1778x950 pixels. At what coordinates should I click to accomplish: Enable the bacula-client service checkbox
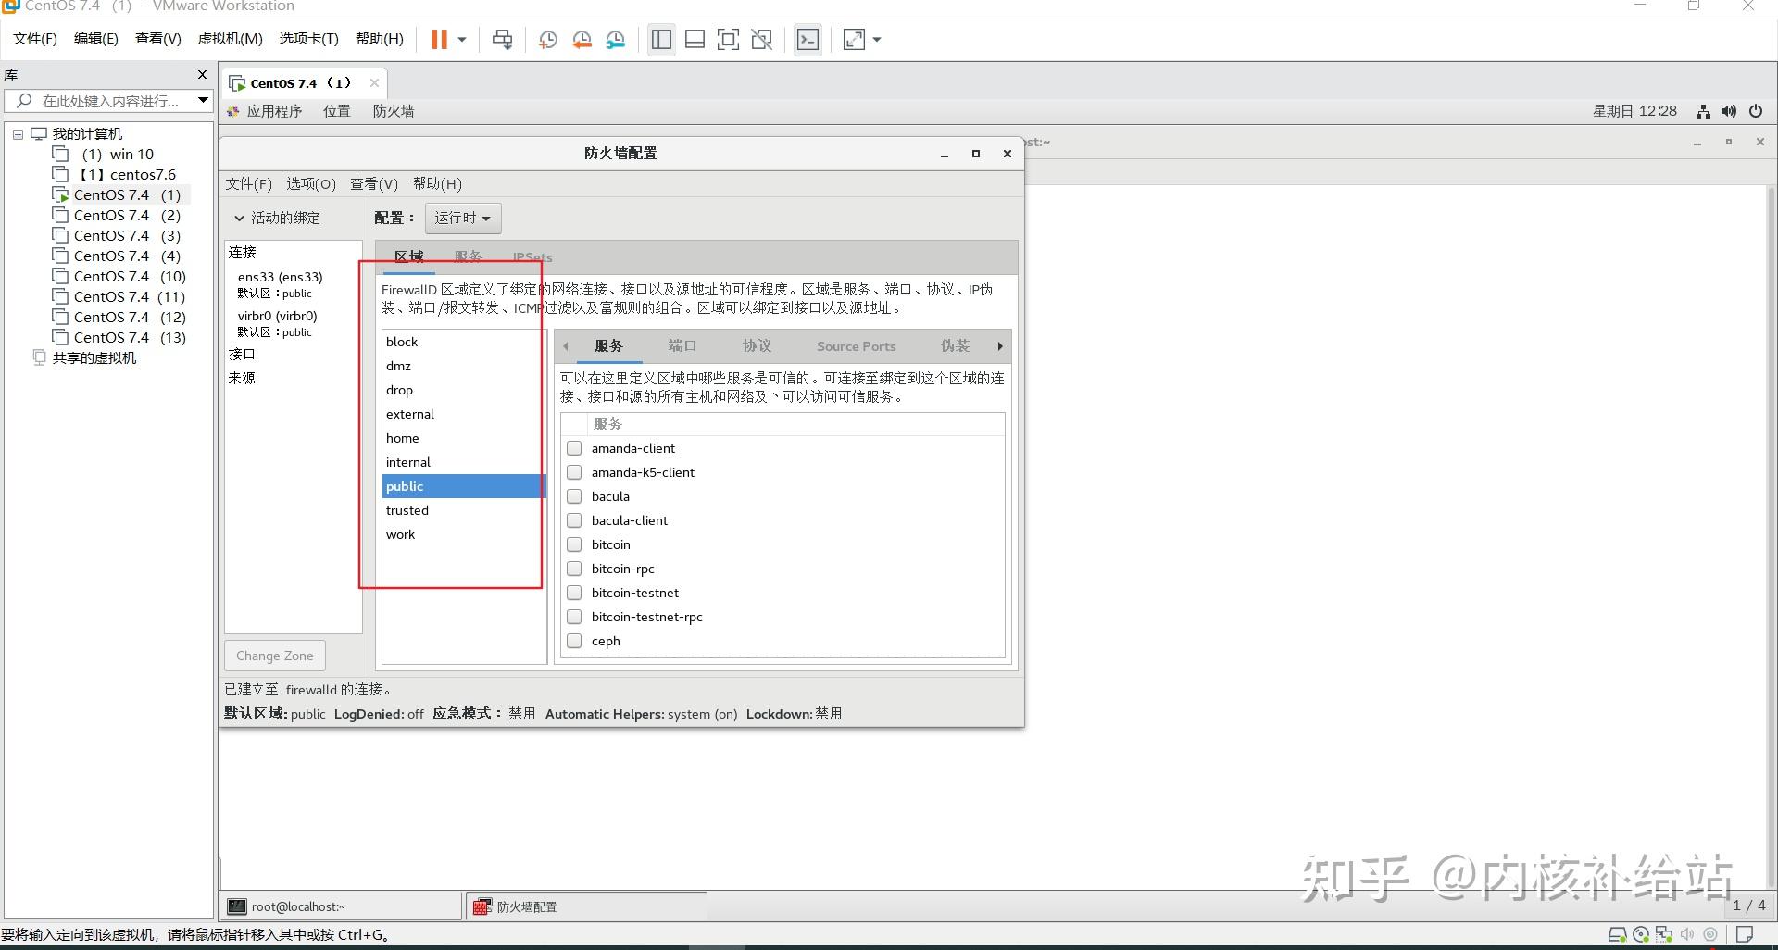tap(574, 520)
